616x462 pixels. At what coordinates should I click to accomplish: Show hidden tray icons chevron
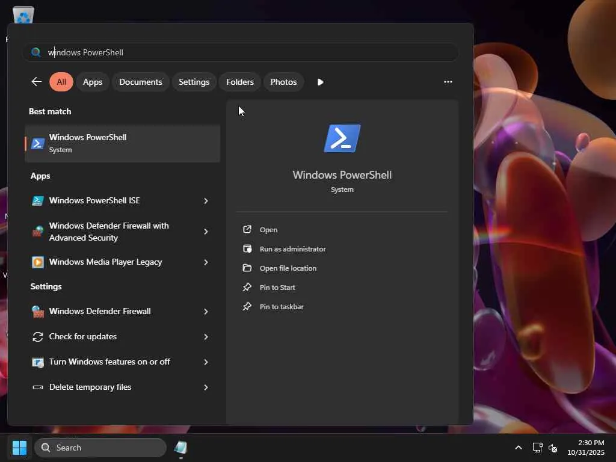click(518, 448)
